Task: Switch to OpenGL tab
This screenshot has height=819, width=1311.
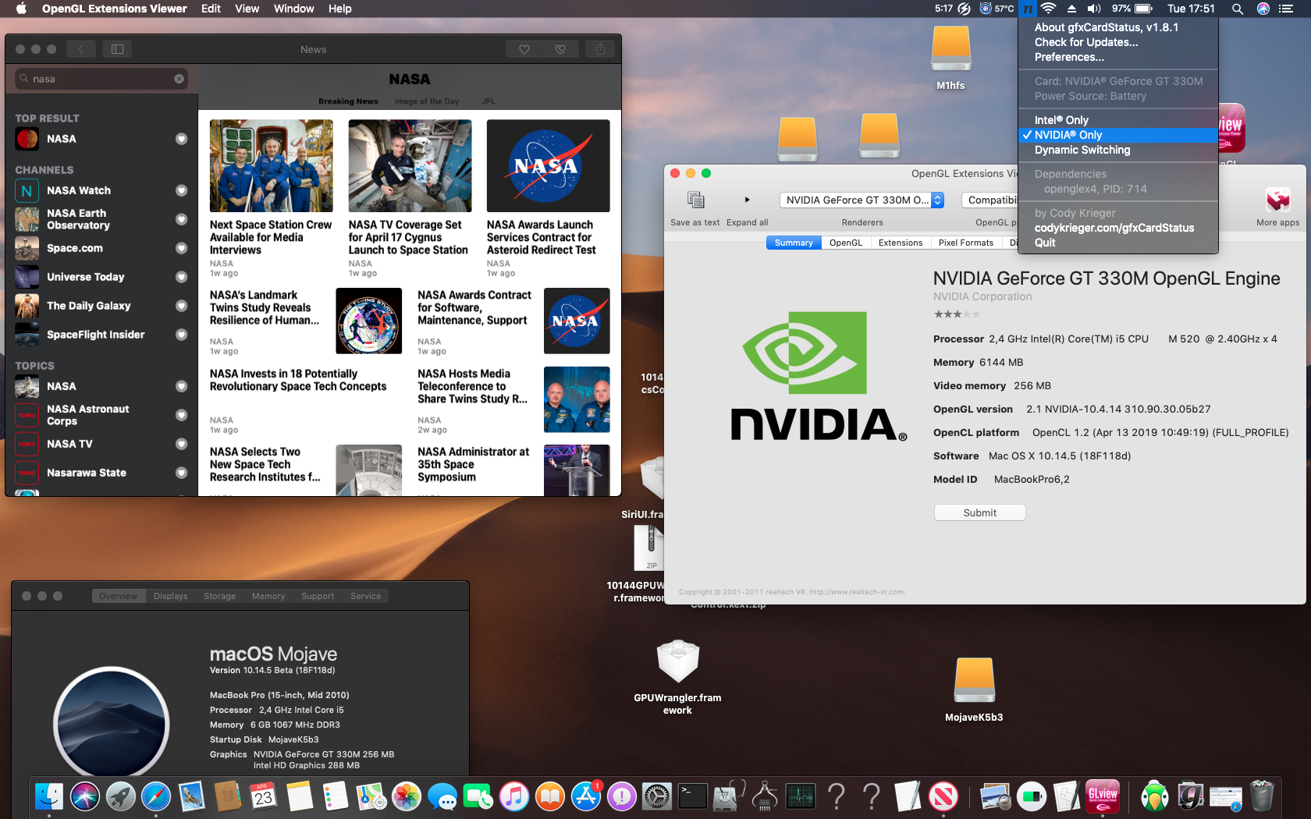Action: [x=845, y=243]
